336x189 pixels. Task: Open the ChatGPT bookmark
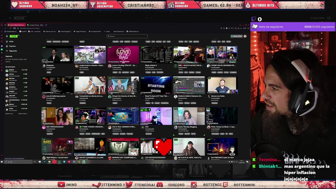[x=23, y=31]
